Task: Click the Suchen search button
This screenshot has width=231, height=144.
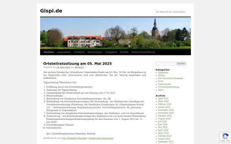Action: pos(181,63)
